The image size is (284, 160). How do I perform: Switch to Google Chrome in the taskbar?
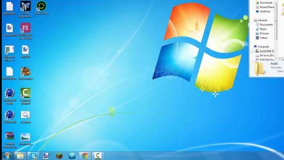point(85,156)
